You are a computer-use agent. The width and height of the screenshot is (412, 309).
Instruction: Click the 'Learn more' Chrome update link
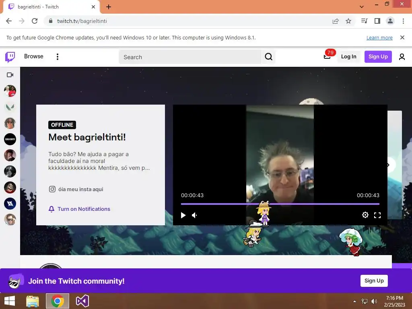click(x=379, y=37)
